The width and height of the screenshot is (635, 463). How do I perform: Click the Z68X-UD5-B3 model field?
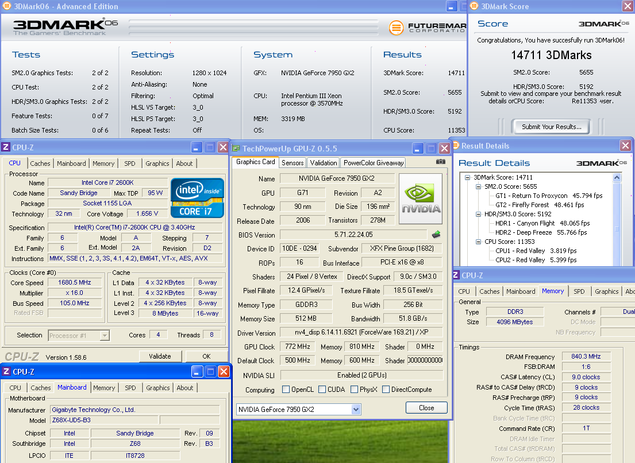pos(104,420)
